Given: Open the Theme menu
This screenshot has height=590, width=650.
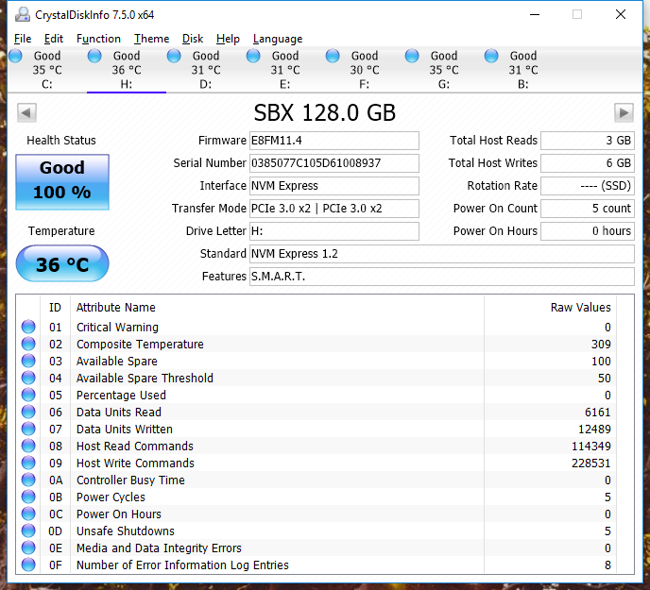Looking at the screenshot, I should click(151, 39).
